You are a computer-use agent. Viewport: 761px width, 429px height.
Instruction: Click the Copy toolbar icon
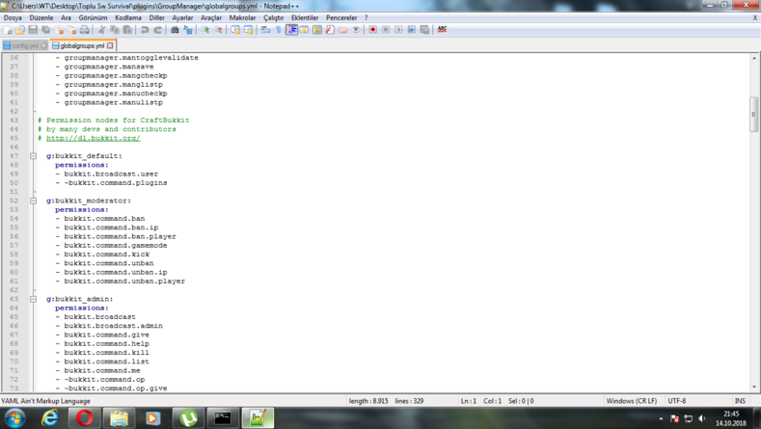(x=115, y=30)
